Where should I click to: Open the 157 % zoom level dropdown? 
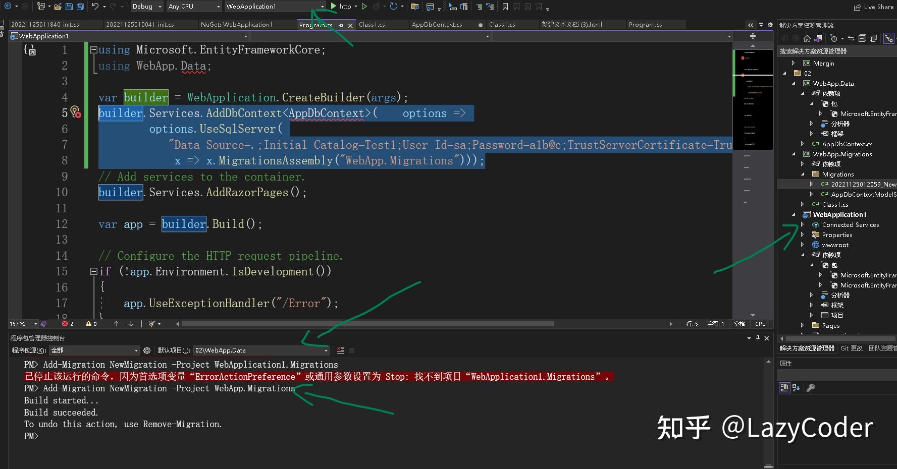click(x=23, y=324)
